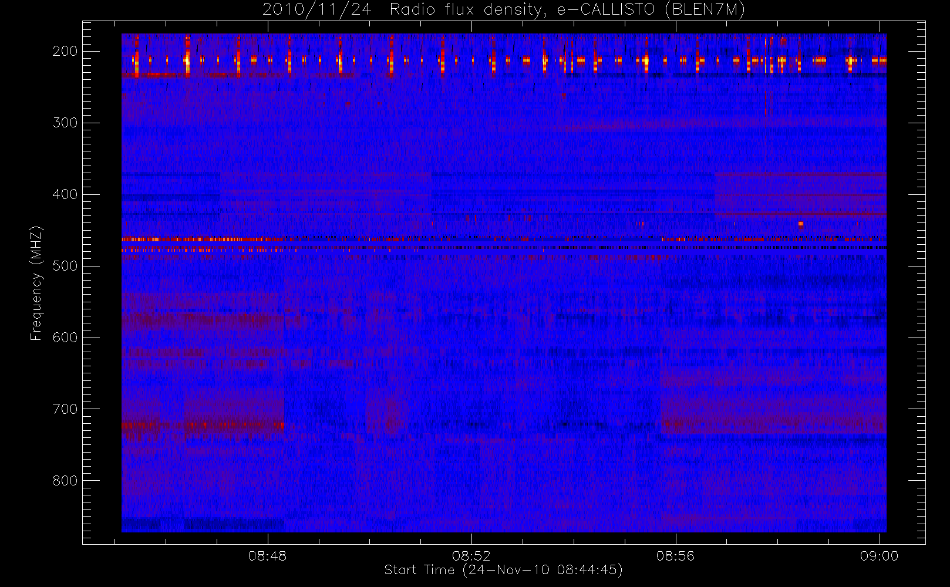
Task: Click the 'Start Time (24-Nov-10 08:44:45)' label
Action: 503,570
